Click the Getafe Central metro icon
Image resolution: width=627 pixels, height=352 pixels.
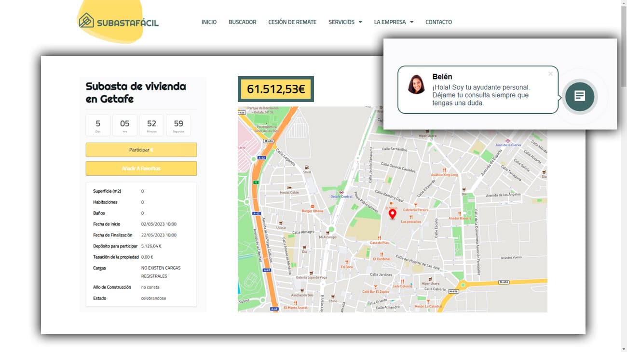(x=341, y=192)
